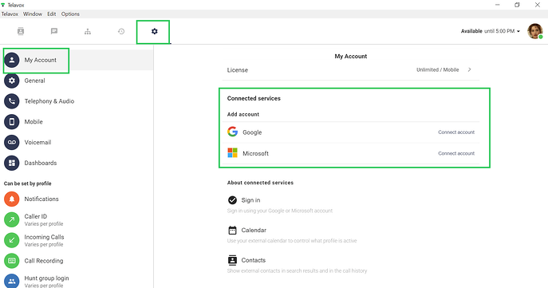
Task: Click the Unlimited / Mobile license value
Action: (x=438, y=70)
